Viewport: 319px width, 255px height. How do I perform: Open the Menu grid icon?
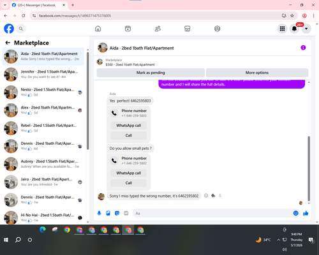[x=282, y=29]
